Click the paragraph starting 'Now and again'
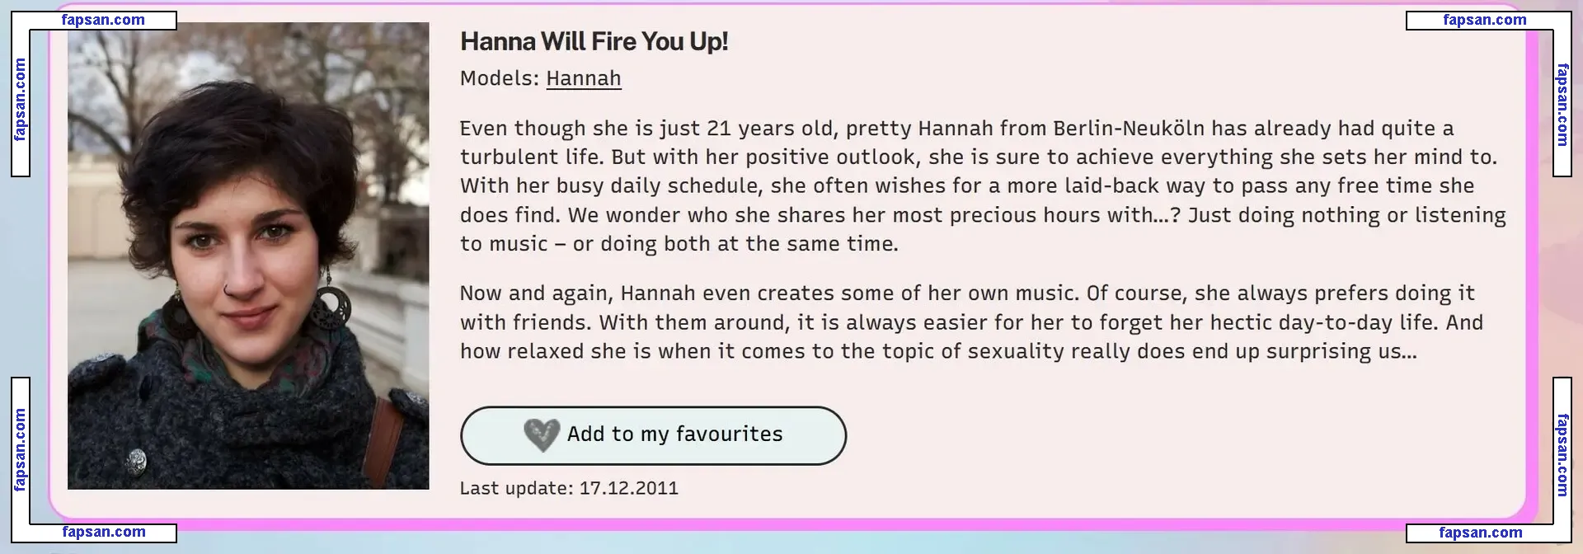Screen dimensions: 1583x554 pyautogui.click(x=970, y=322)
